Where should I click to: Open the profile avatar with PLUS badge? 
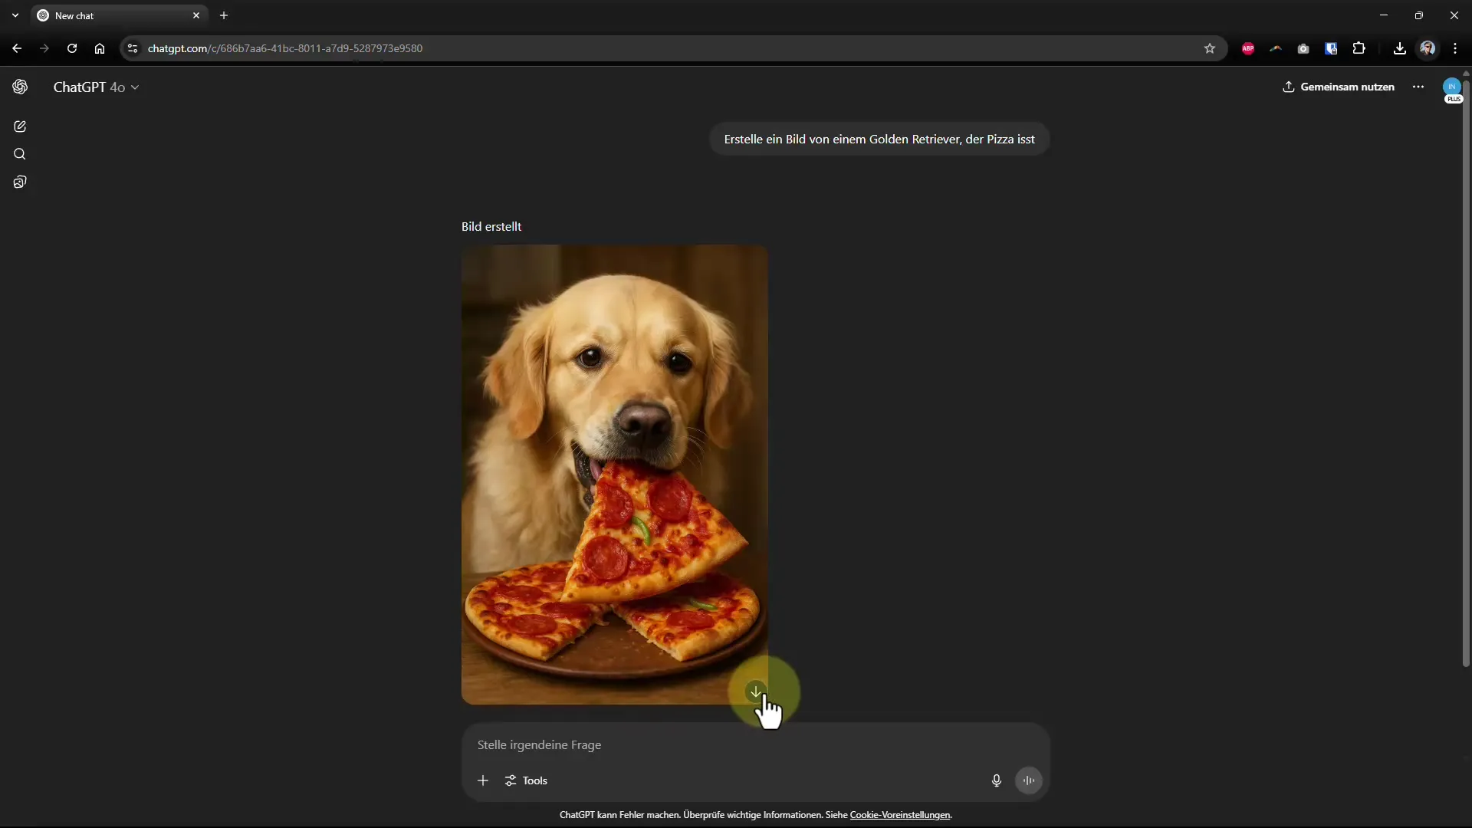1452,88
